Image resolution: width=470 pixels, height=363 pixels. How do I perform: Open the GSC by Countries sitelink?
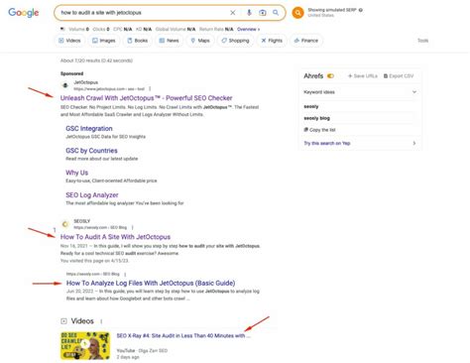(x=91, y=151)
